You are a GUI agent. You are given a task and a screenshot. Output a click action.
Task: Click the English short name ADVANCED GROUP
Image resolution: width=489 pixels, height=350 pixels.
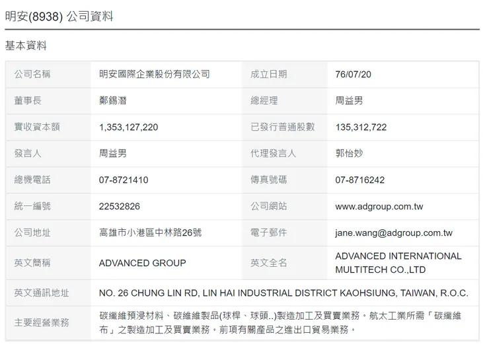pyautogui.click(x=143, y=263)
